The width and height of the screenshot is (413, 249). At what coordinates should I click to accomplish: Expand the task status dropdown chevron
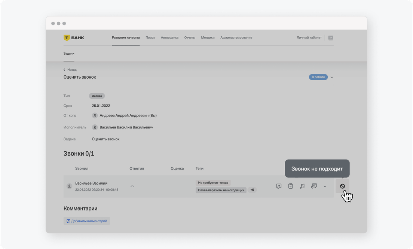coord(331,77)
